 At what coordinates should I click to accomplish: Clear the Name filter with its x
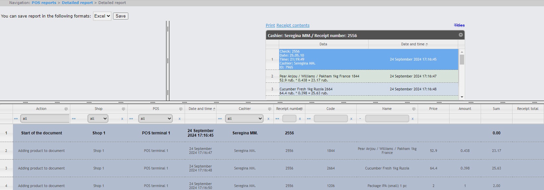[413, 119]
